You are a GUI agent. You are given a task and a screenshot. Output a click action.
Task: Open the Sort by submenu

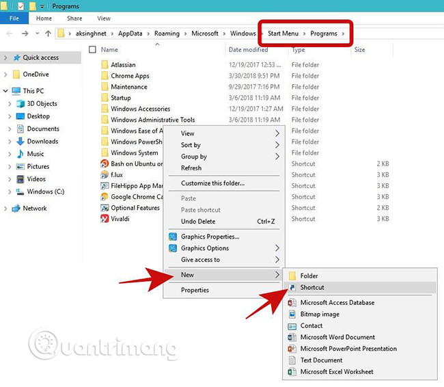pos(224,145)
